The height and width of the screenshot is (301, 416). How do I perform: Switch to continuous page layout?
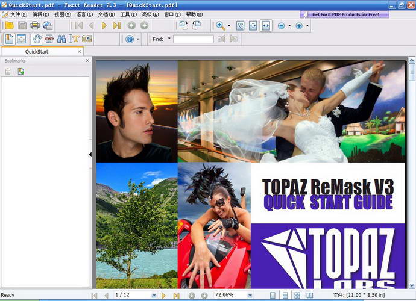tap(285, 295)
